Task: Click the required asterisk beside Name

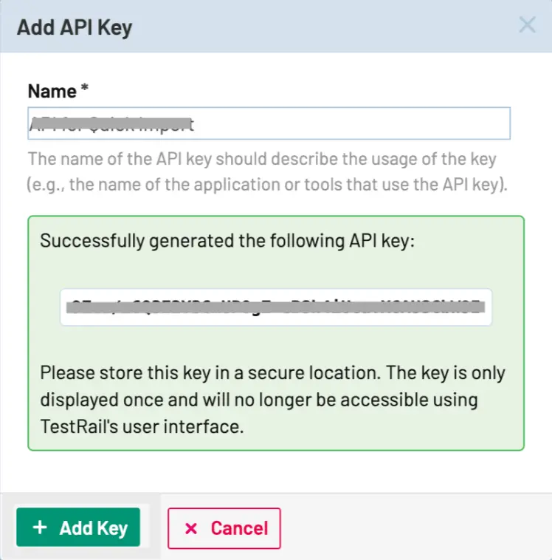Action: [x=85, y=90]
